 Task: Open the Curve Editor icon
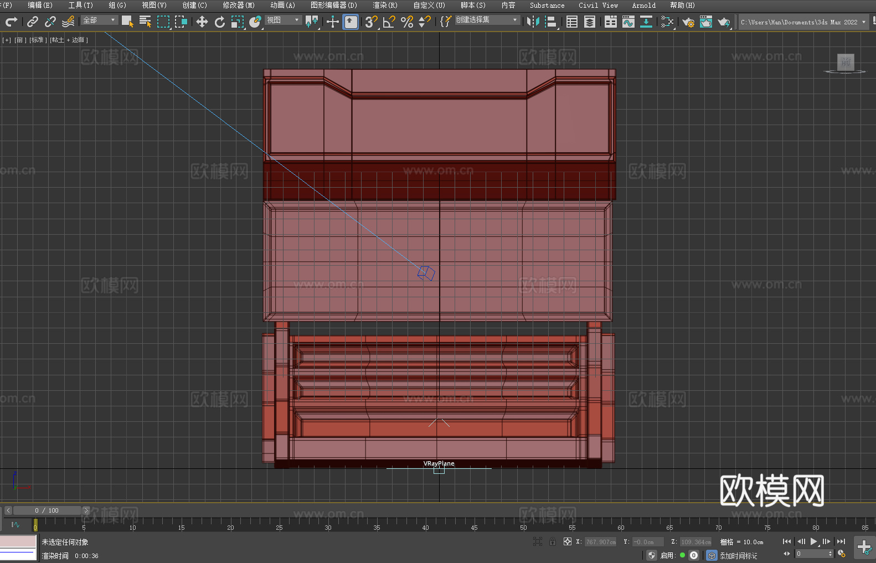click(628, 22)
